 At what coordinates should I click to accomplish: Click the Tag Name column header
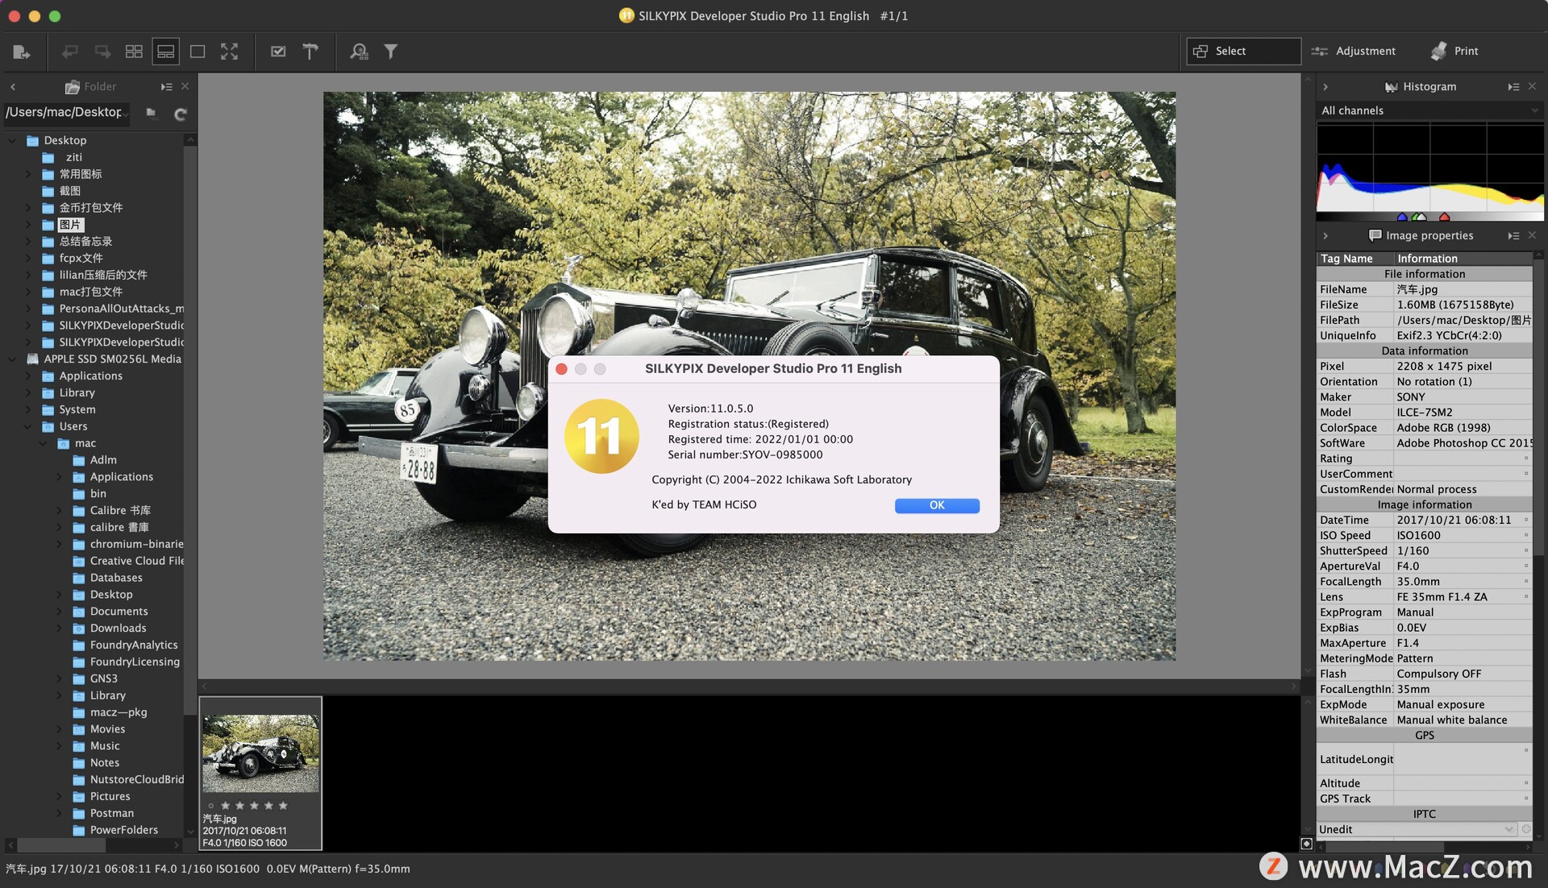point(1355,259)
